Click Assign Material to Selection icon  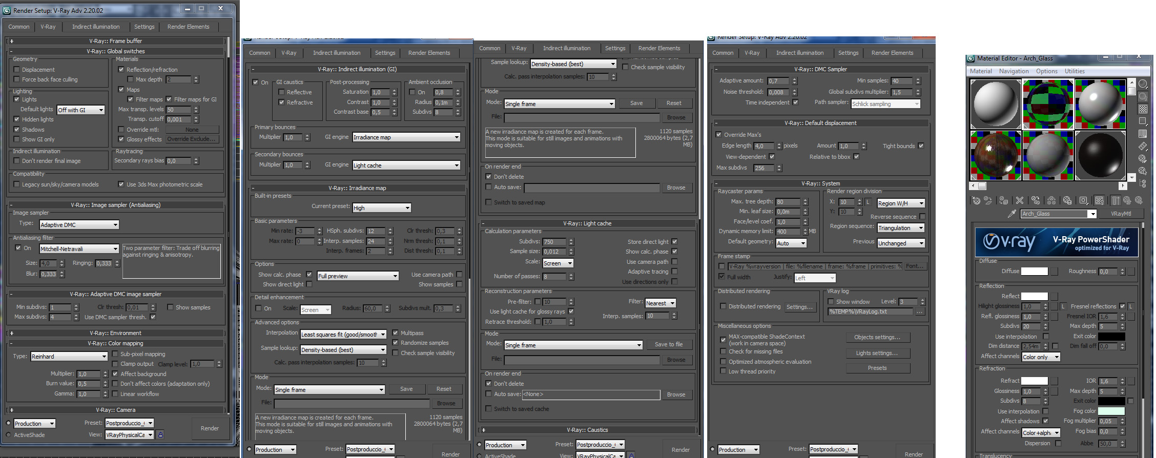point(1003,200)
